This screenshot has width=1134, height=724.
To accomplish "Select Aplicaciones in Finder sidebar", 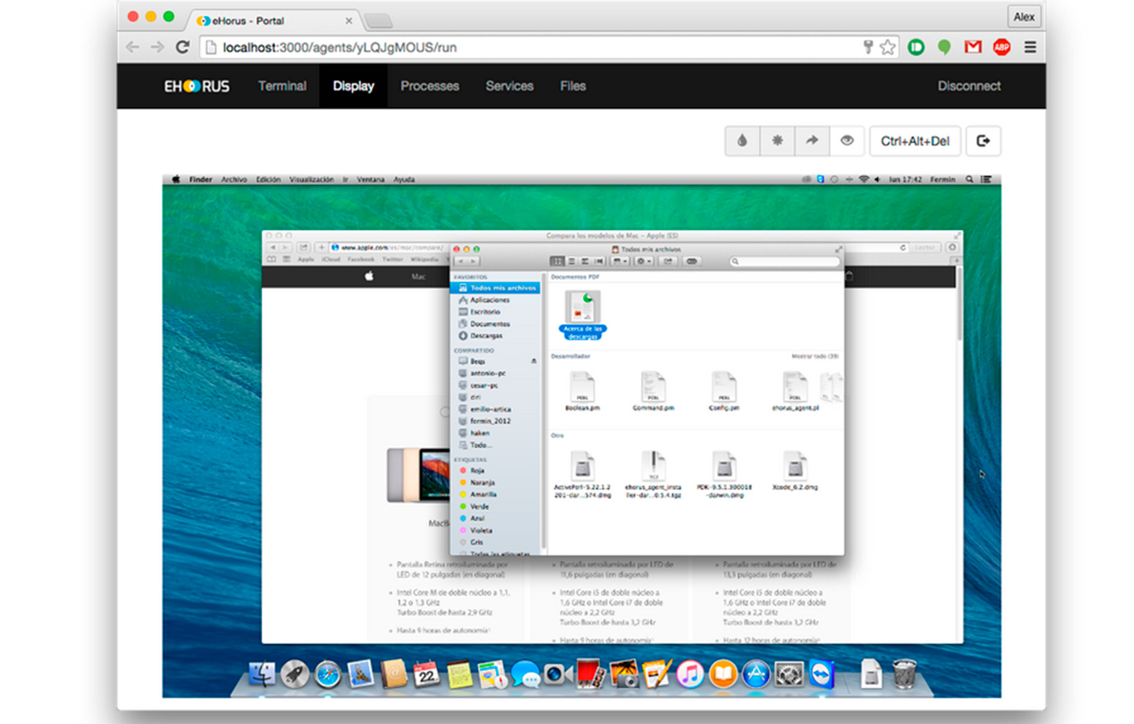I will (x=495, y=300).
